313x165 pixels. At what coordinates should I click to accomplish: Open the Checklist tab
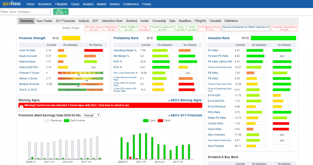[x=215, y=21]
